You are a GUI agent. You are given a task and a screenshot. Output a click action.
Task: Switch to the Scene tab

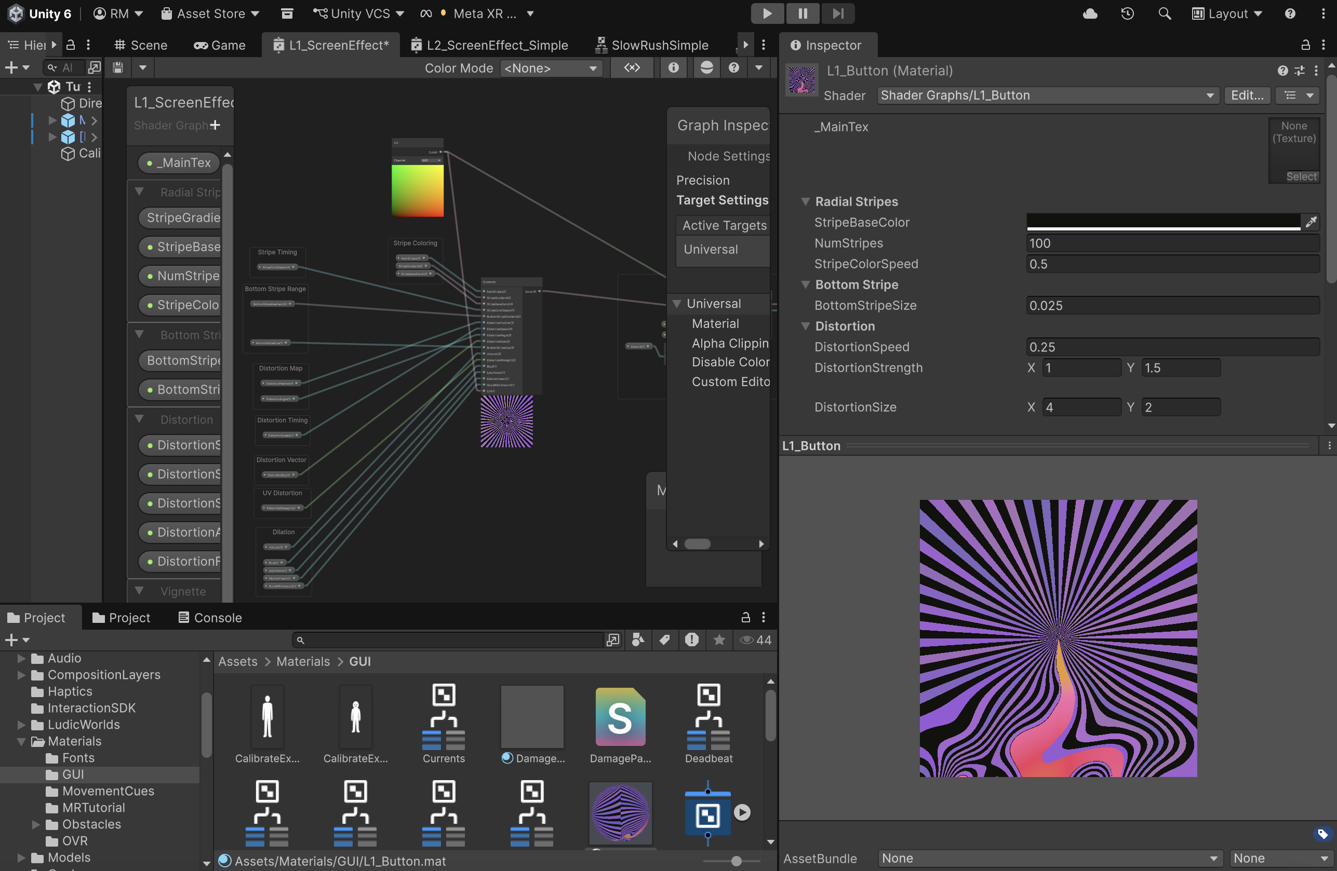pos(140,45)
